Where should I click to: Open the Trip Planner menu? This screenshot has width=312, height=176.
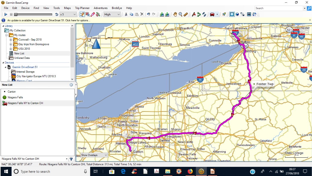pos(82,8)
